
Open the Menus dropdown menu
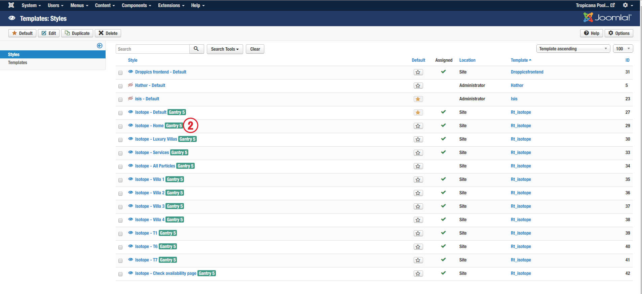coord(79,5)
